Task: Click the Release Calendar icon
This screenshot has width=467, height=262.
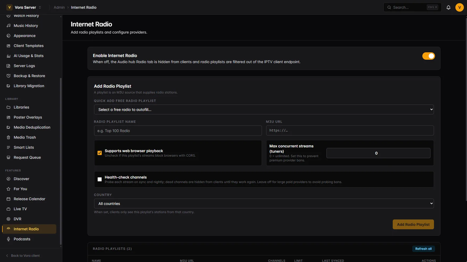Action: click(x=8, y=199)
